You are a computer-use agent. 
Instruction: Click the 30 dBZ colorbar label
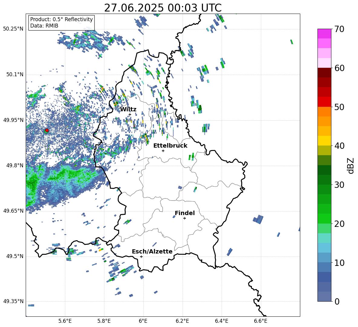339,185
